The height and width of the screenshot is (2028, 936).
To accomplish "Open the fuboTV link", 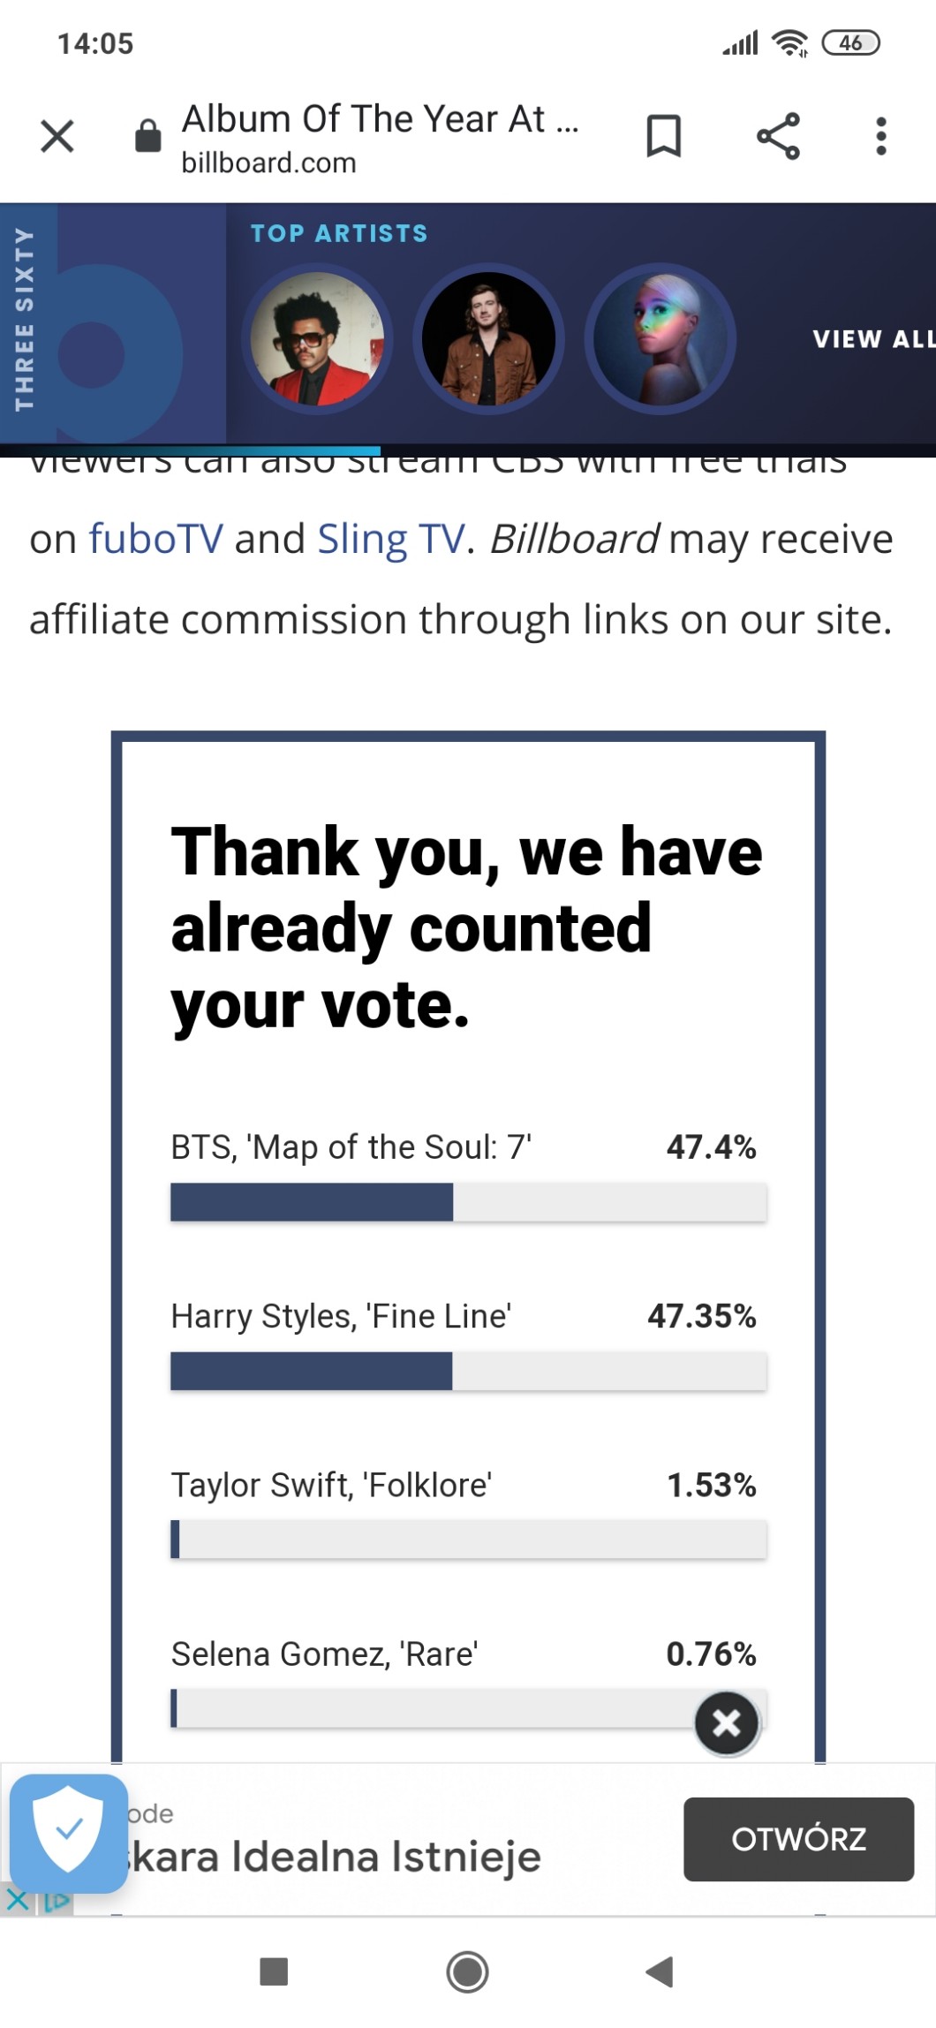I will [155, 539].
